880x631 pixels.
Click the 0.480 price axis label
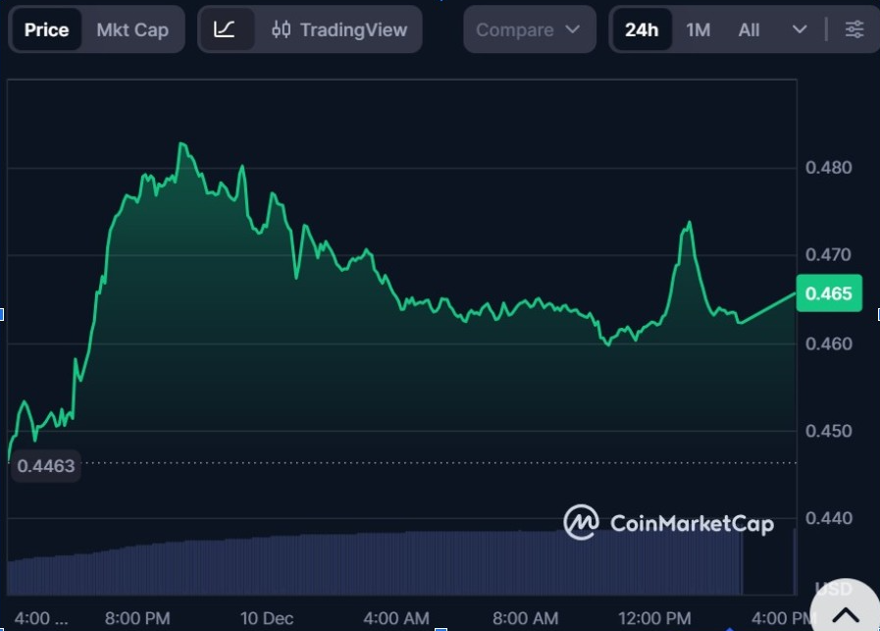(x=828, y=167)
